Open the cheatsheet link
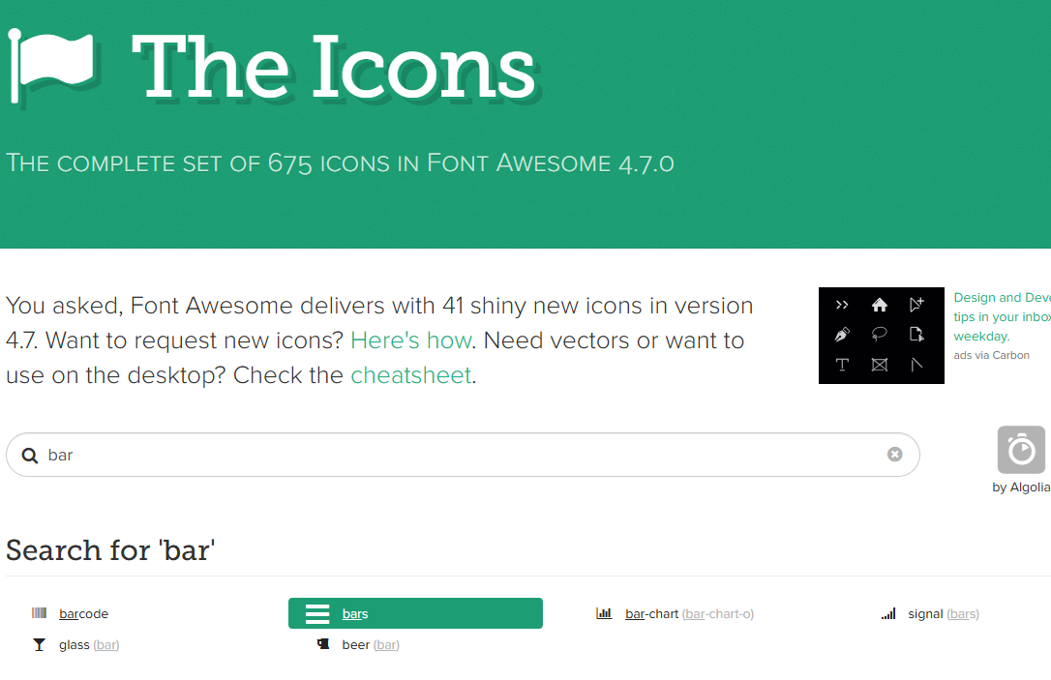This screenshot has width=1051, height=680. click(410, 374)
